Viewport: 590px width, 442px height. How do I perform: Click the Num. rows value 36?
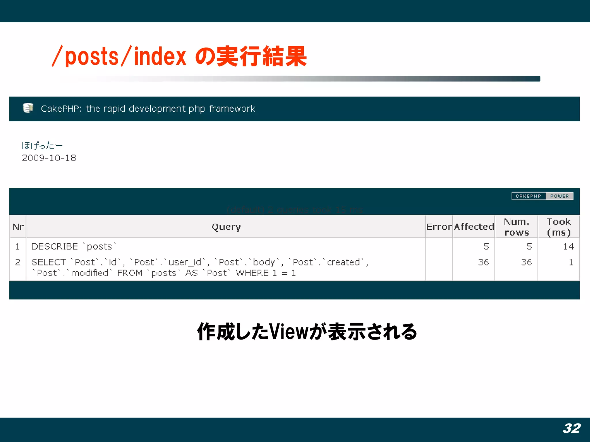pos(526,262)
